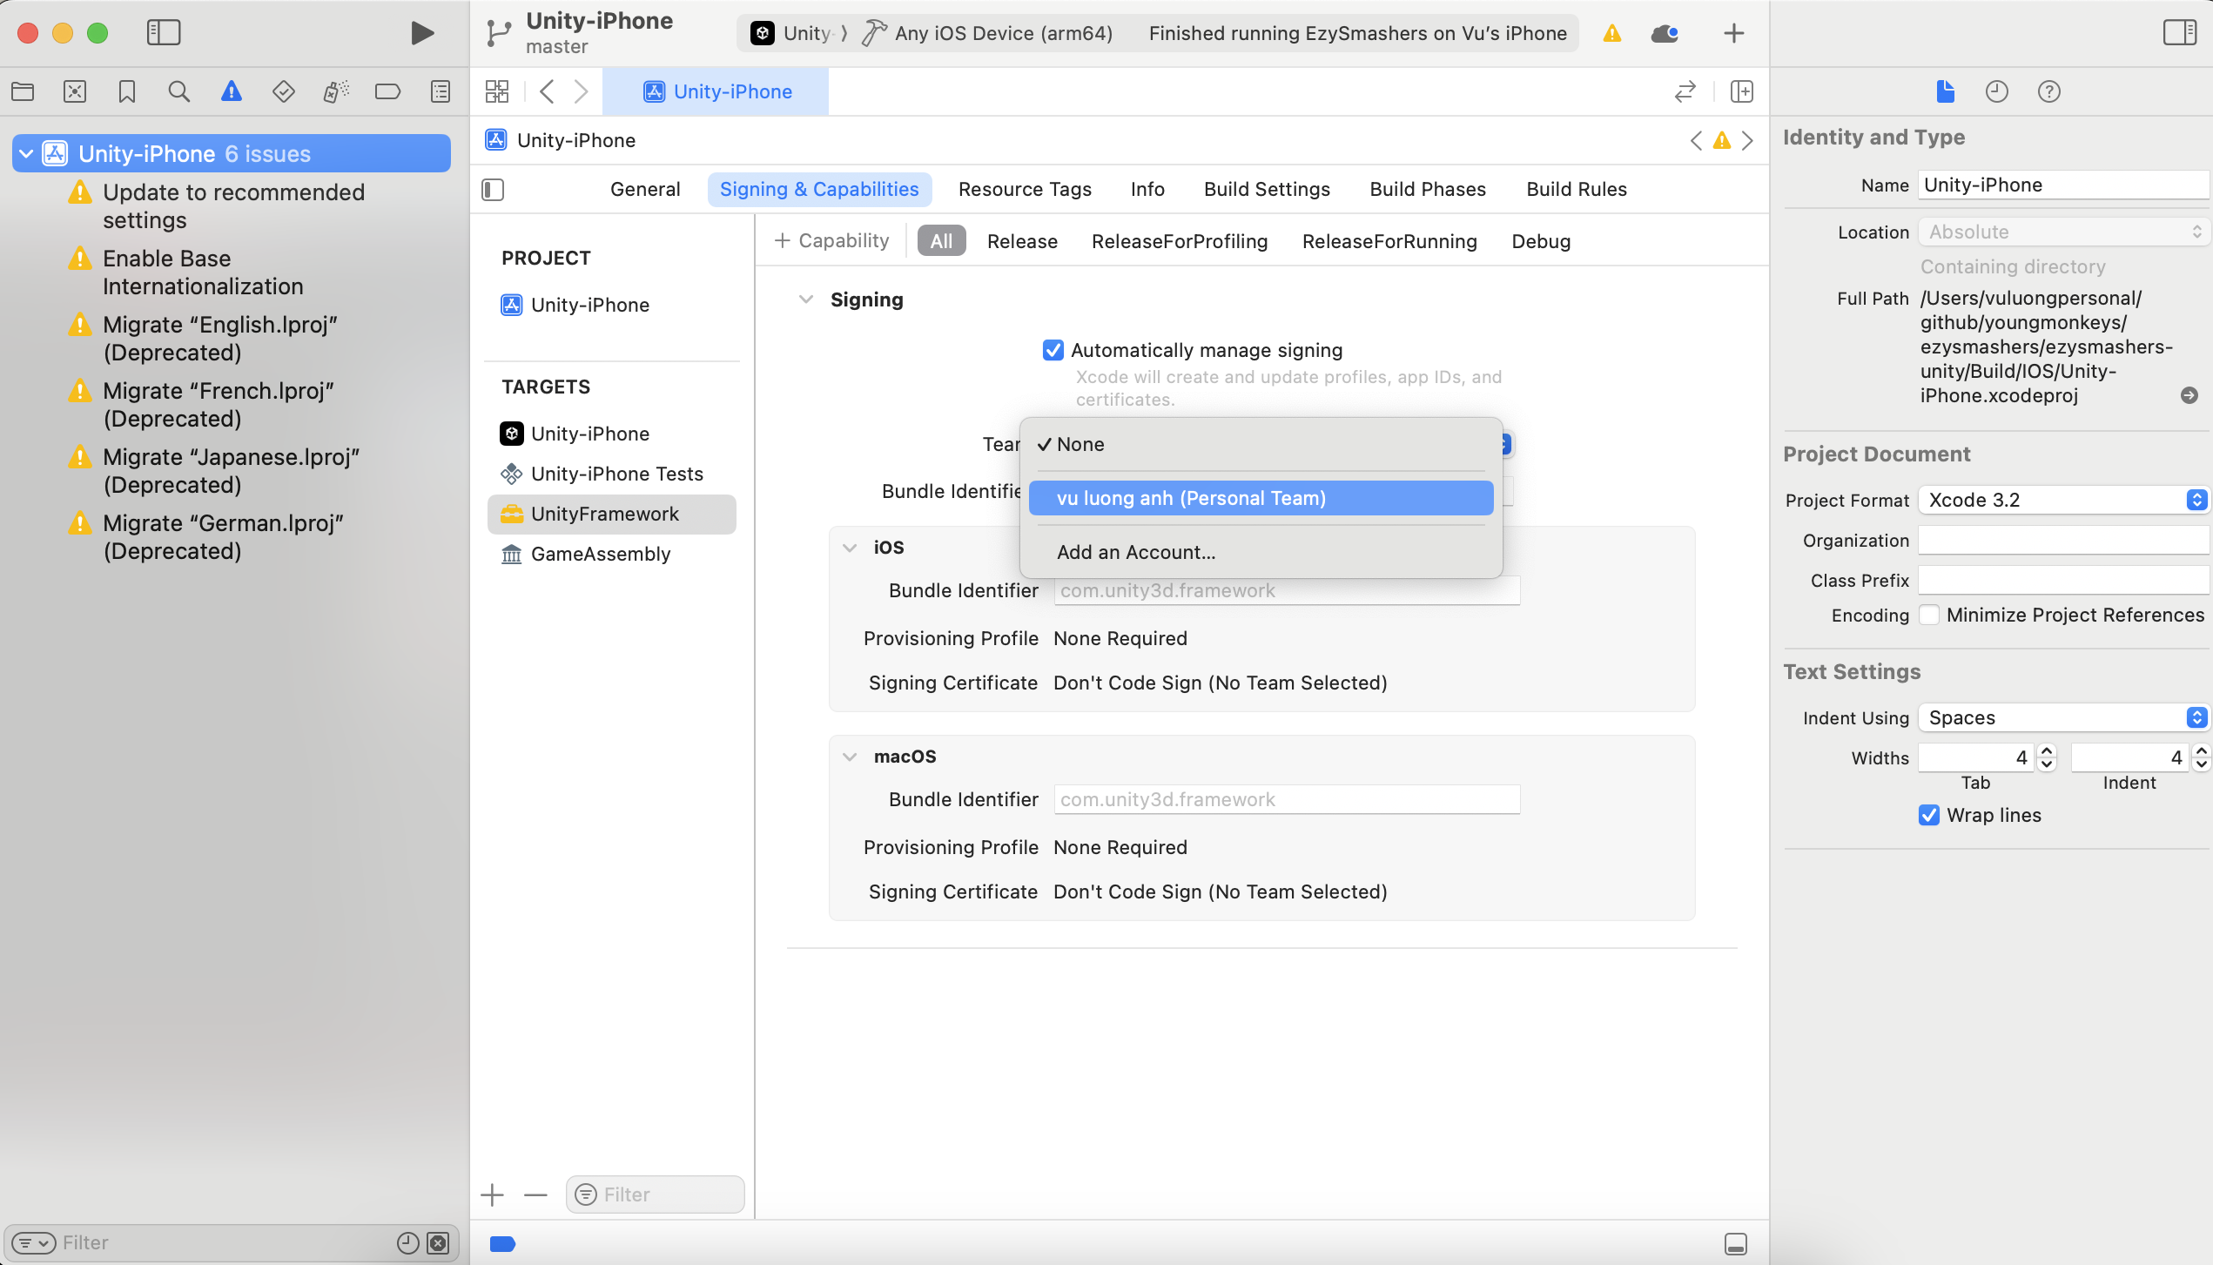Screen dimensions: 2213x1265
Task: Expand the macOS section disclosure triangle
Action: click(x=850, y=756)
